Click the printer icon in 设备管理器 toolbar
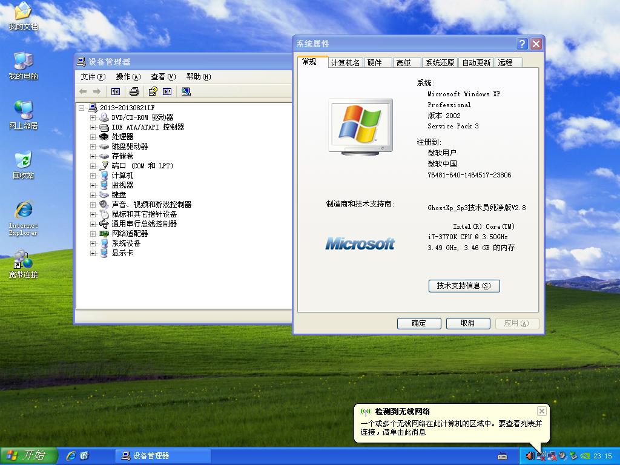This screenshot has width=620, height=465. [x=134, y=92]
